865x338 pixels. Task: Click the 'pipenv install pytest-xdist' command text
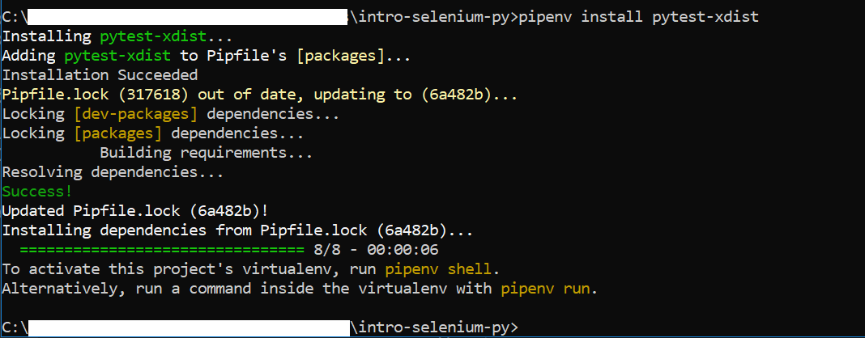click(639, 17)
